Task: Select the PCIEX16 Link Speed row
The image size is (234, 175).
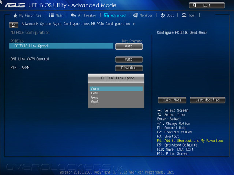Action: click(x=61, y=46)
